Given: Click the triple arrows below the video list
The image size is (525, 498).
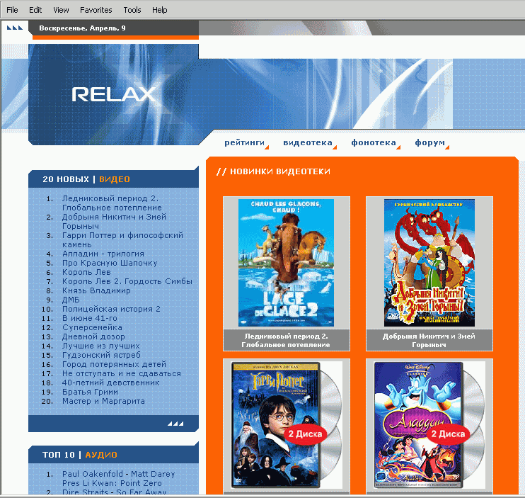Looking at the screenshot, I should point(175,424).
